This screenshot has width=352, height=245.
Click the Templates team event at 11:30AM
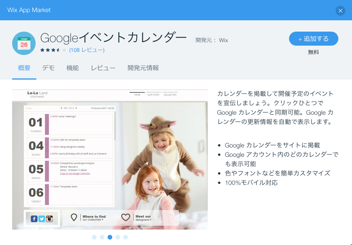pyautogui.click(x=63, y=186)
